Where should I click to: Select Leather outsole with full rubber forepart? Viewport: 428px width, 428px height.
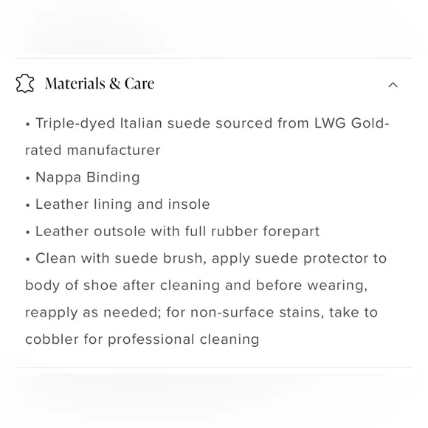[x=172, y=232]
